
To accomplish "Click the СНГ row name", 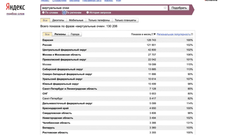I will click(45, 93).
